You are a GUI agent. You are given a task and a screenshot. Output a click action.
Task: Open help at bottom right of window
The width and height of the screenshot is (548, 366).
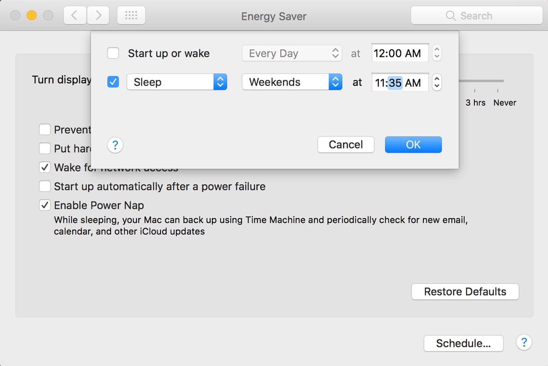pyautogui.click(x=524, y=342)
